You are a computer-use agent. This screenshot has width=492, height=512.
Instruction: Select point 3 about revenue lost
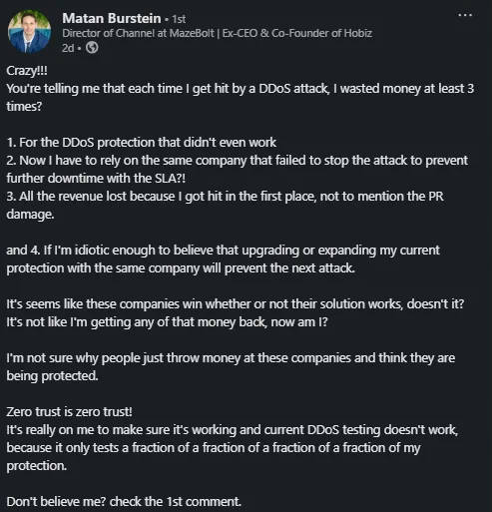[225, 205]
